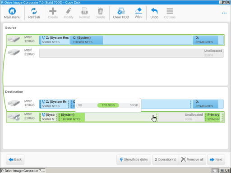
Task: Select green 500MB system reserved target partition
Action: coord(49,117)
